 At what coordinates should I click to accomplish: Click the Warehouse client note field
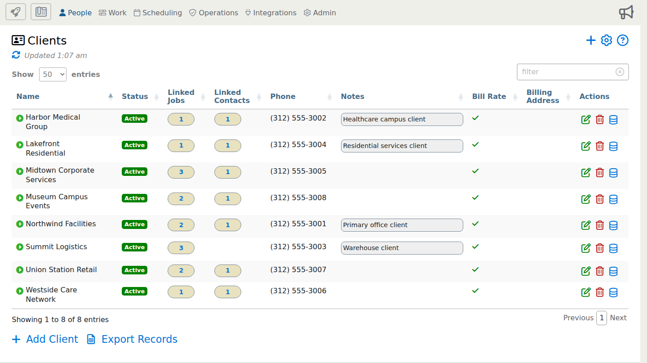coord(402,248)
